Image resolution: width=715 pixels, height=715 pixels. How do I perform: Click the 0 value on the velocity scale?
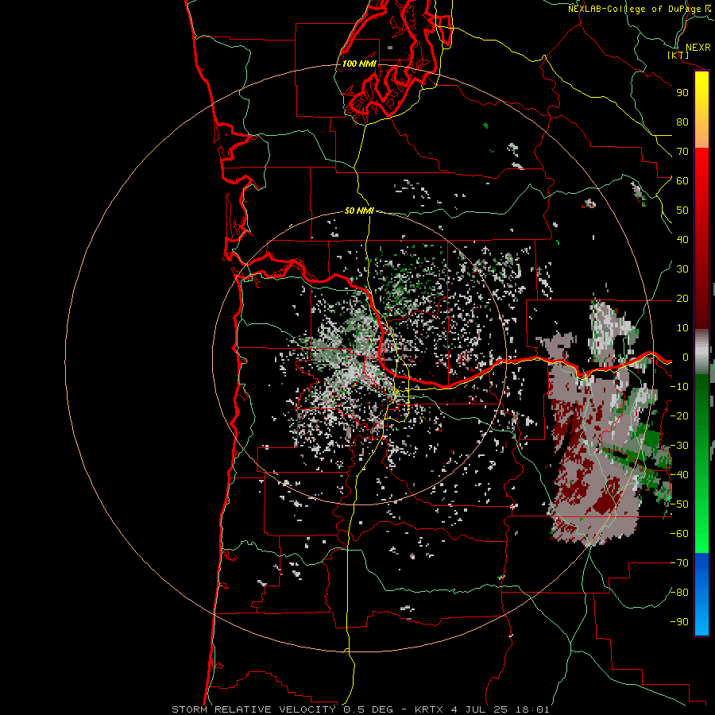[x=686, y=357]
